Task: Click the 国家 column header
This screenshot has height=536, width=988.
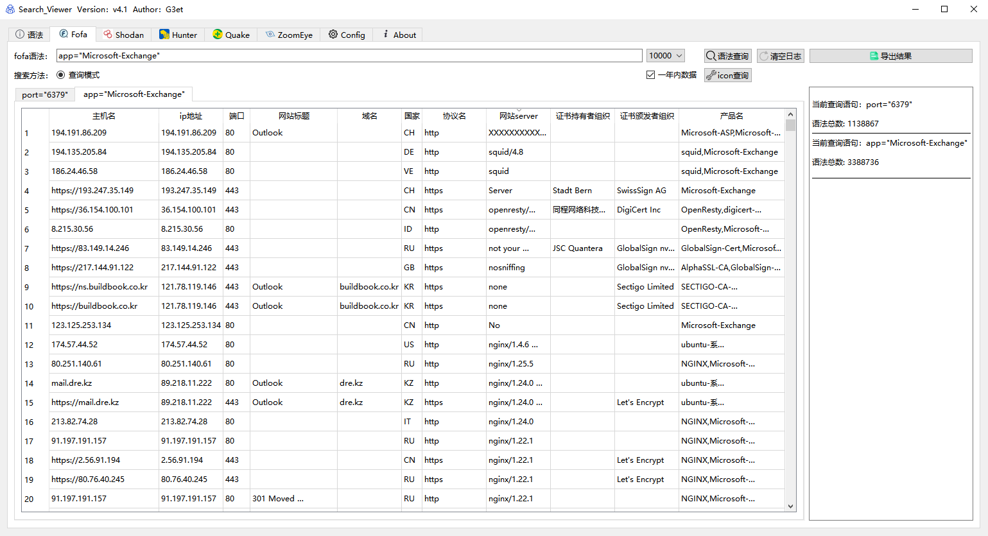Action: [412, 116]
